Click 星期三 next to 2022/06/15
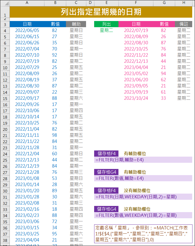Screen dimensions: 195x246 pyautogui.click(x=76, y=36)
